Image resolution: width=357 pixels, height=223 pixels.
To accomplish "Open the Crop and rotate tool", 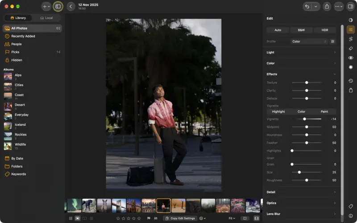I will (351, 39).
